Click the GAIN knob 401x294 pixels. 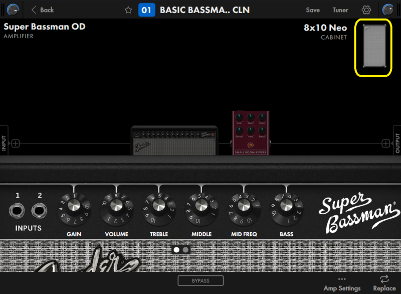click(x=74, y=205)
